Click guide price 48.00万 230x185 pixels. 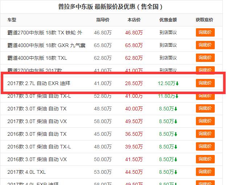[103, 147]
